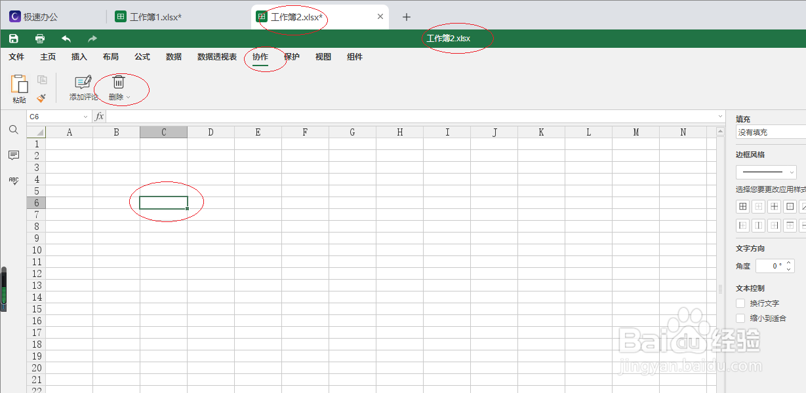Open the comments panel in left sidebar

13,155
